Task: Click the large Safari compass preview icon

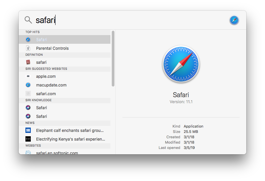Action: click(181, 64)
